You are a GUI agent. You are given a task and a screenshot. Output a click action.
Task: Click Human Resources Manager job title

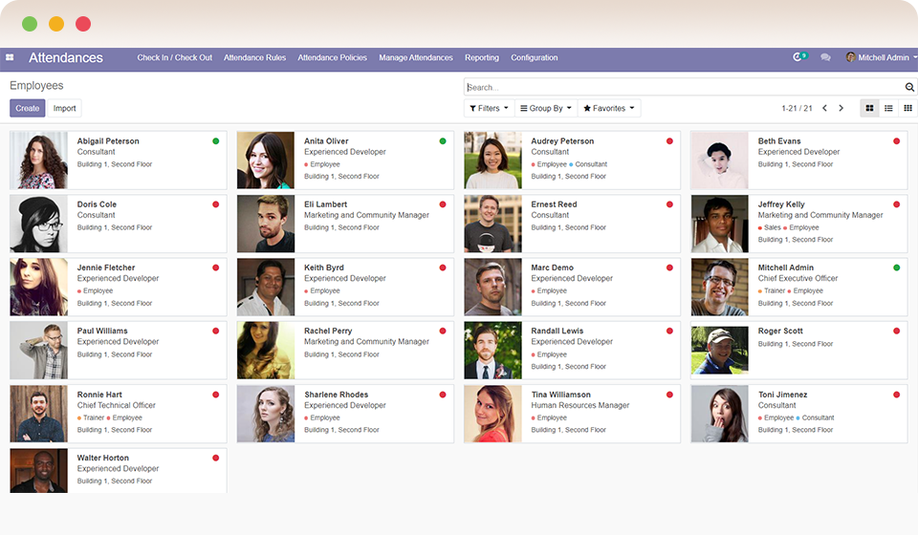tap(580, 405)
